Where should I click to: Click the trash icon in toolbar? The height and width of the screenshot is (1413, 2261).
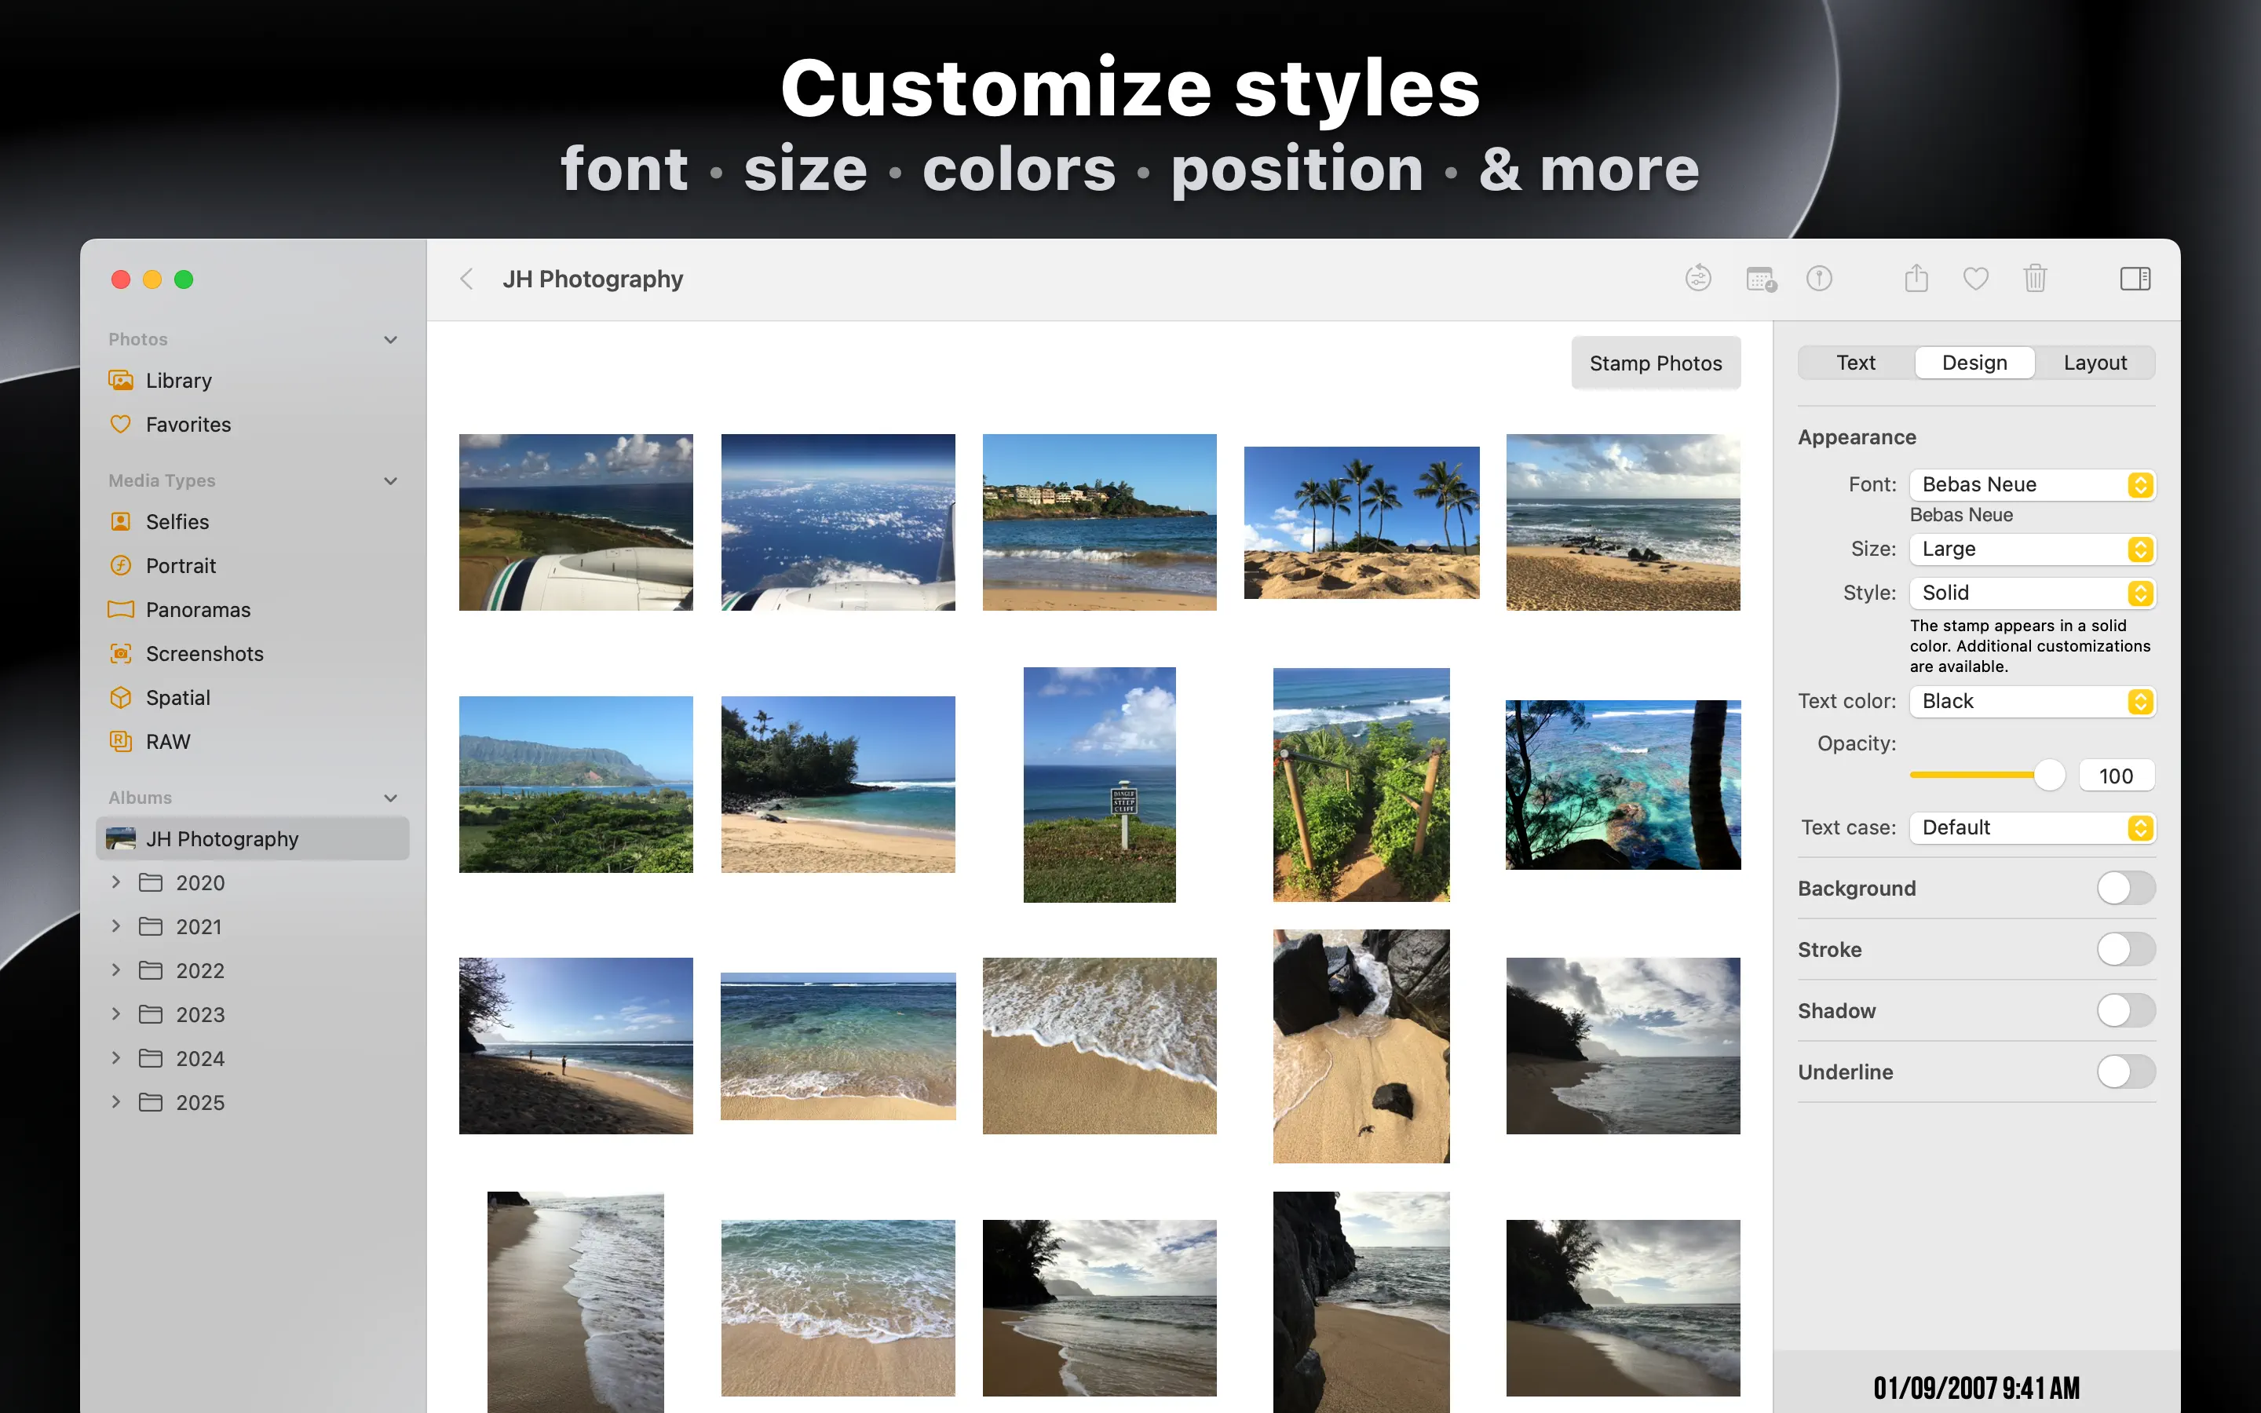pos(2035,279)
